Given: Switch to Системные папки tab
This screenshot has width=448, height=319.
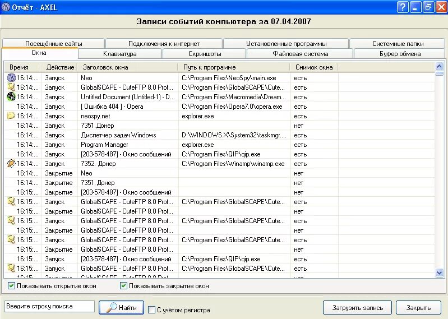Looking at the screenshot, I should [398, 44].
